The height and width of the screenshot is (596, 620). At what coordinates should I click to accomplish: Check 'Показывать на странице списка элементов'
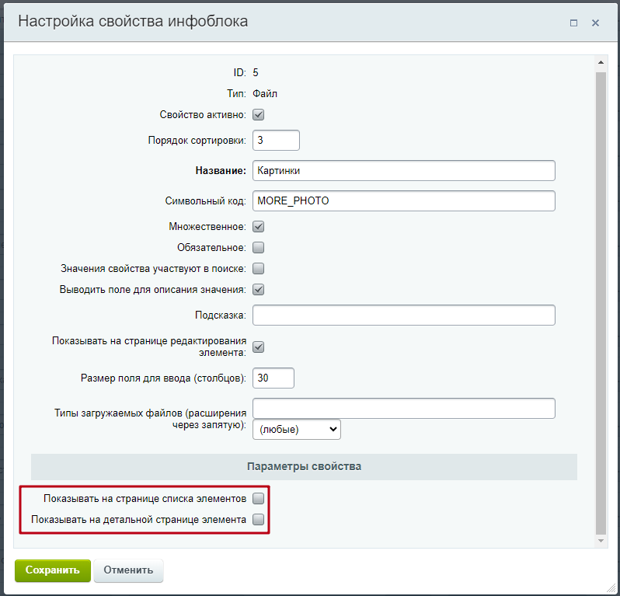pos(258,498)
